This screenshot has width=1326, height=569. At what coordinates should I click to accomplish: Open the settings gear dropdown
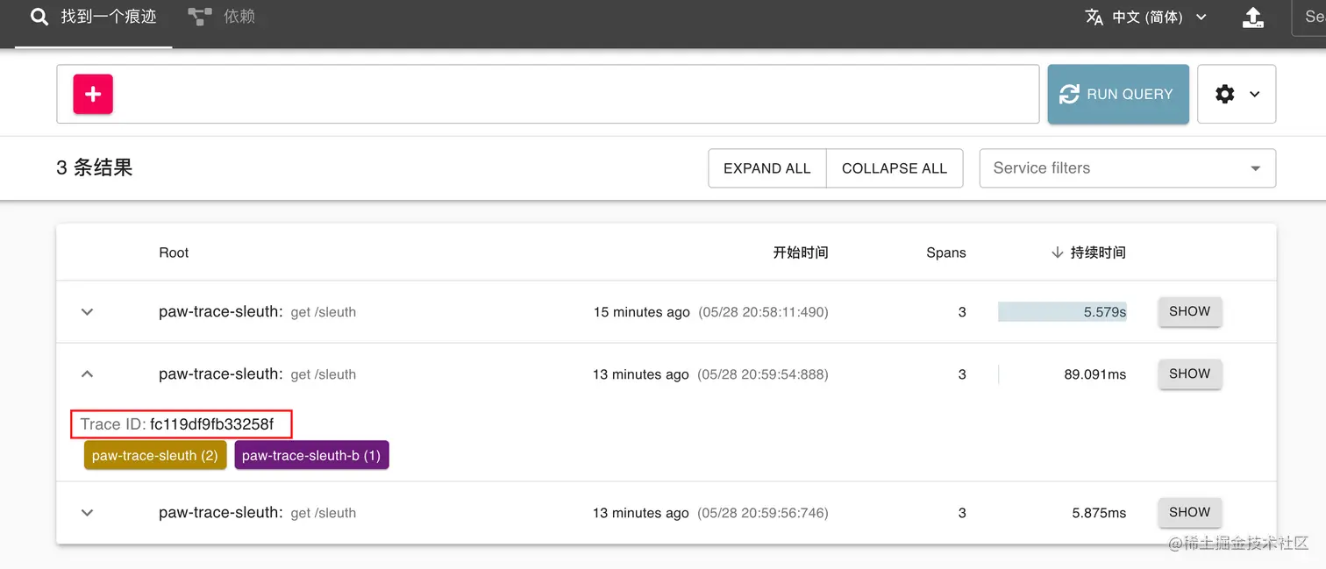(x=1236, y=94)
